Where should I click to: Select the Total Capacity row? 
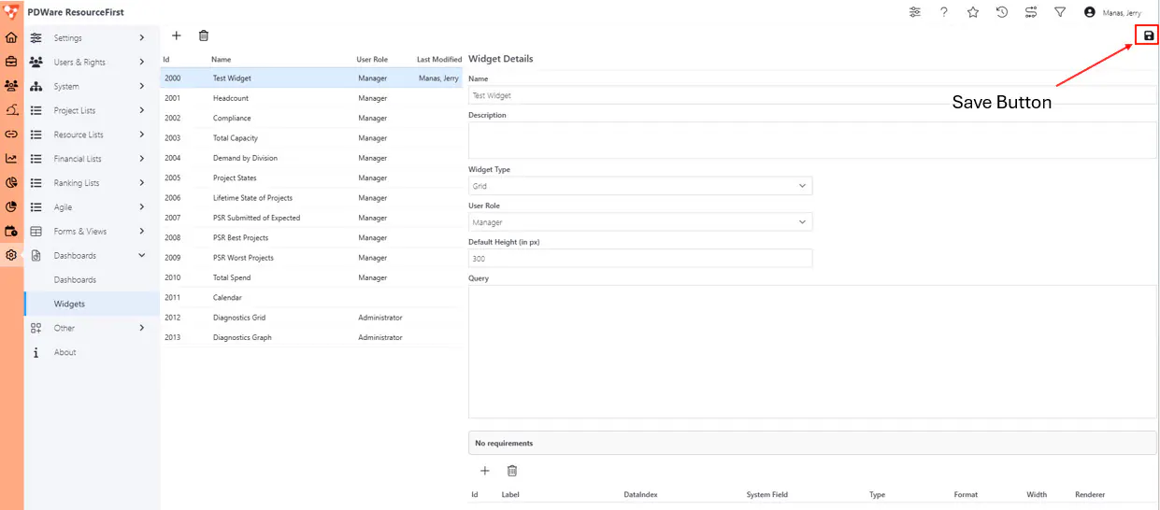[x=311, y=138]
